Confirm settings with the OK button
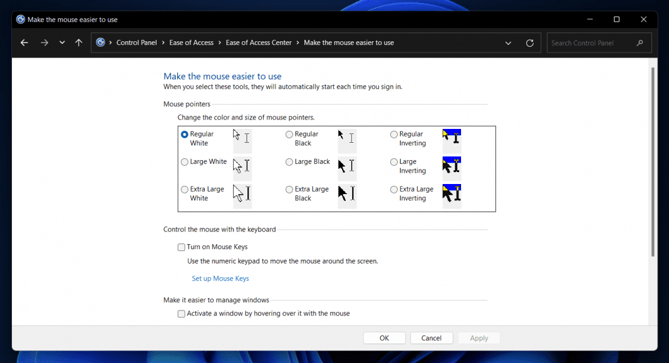Screen dimensions: 669x363 [384, 337]
